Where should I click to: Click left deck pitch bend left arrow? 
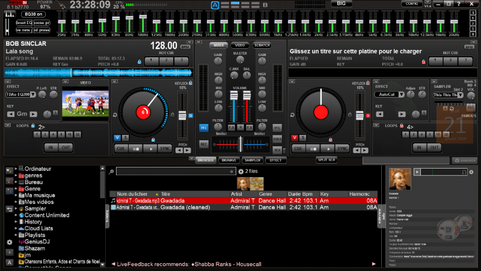click(x=179, y=150)
